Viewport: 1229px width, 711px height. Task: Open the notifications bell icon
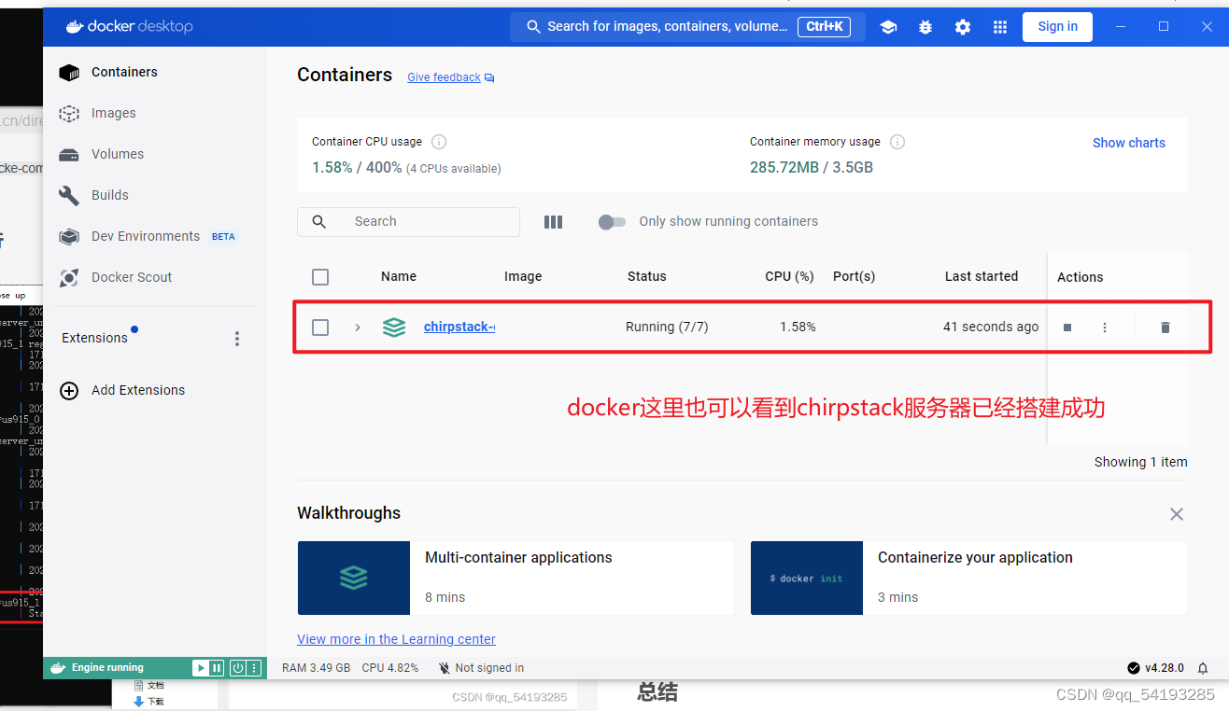pos(1203,668)
